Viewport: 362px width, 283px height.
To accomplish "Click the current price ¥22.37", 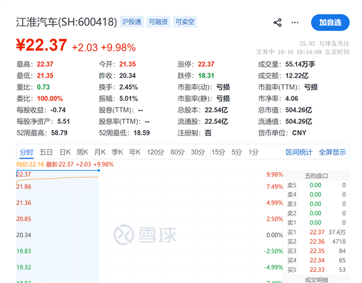I will click(42, 45).
